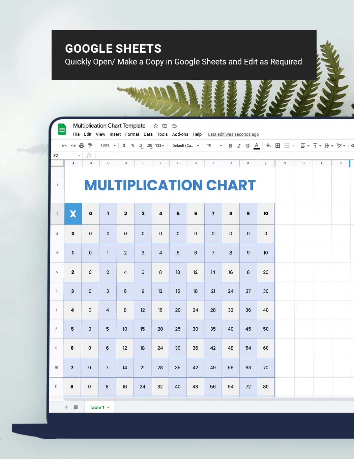Click the Format as currency icon
This screenshot has height=459, width=354.
(124, 145)
